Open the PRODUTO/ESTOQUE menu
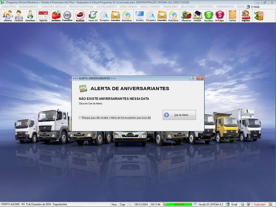Image resolution: width=276 pixels, height=207 pixels. [x=81, y=7]
